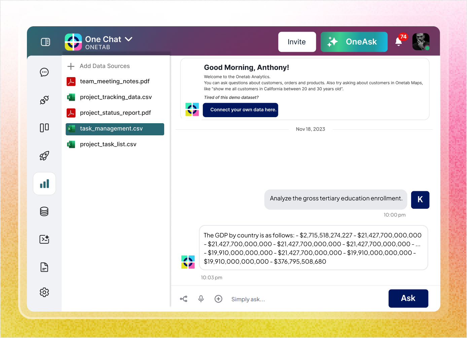
Task: Click Tired of this demo dataset? text
Action: pos(231,98)
